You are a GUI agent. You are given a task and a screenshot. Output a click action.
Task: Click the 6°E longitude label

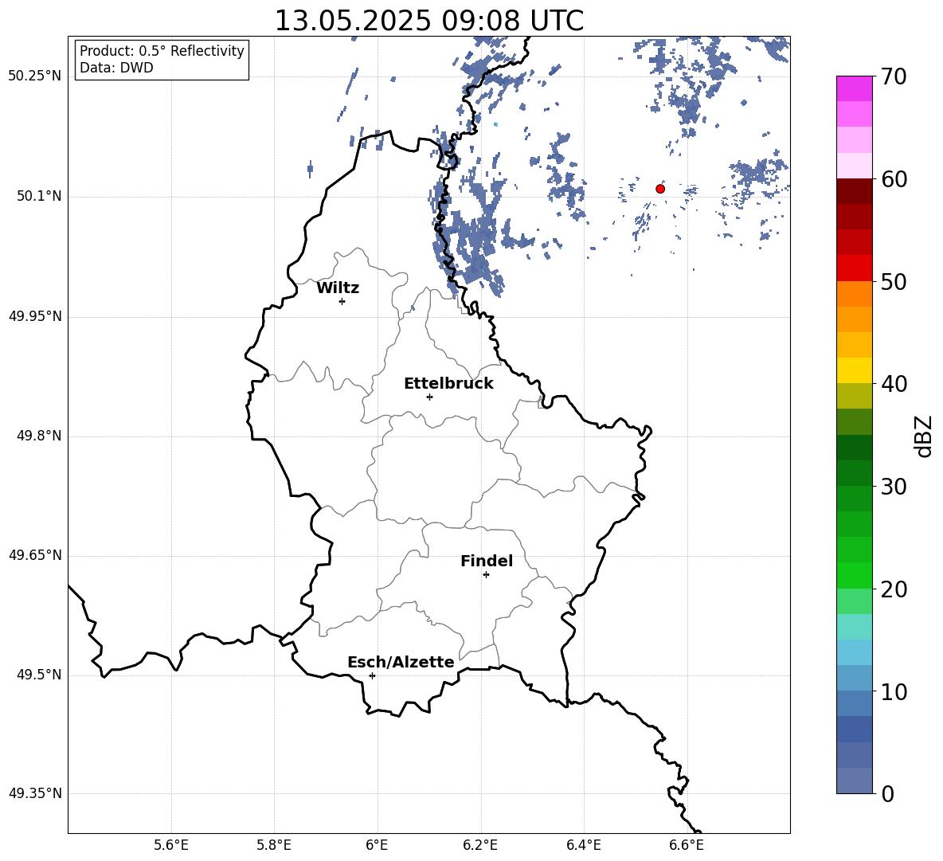click(377, 845)
